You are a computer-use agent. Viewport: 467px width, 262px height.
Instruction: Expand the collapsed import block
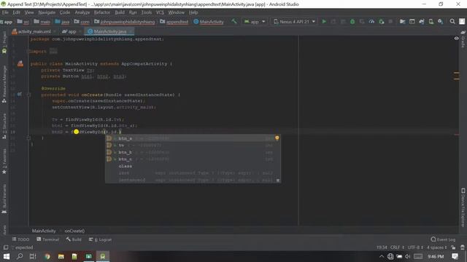pyautogui.click(x=53, y=52)
